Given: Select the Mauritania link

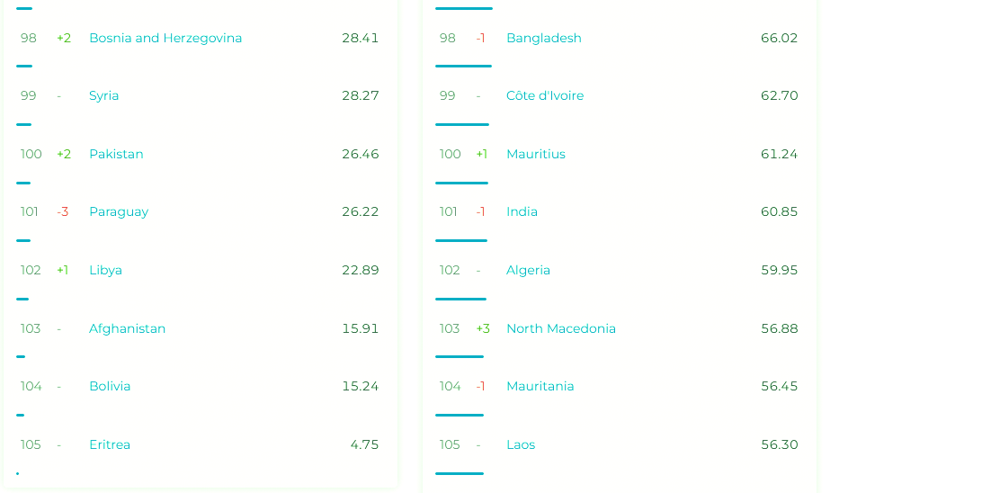Looking at the screenshot, I should [540, 386].
